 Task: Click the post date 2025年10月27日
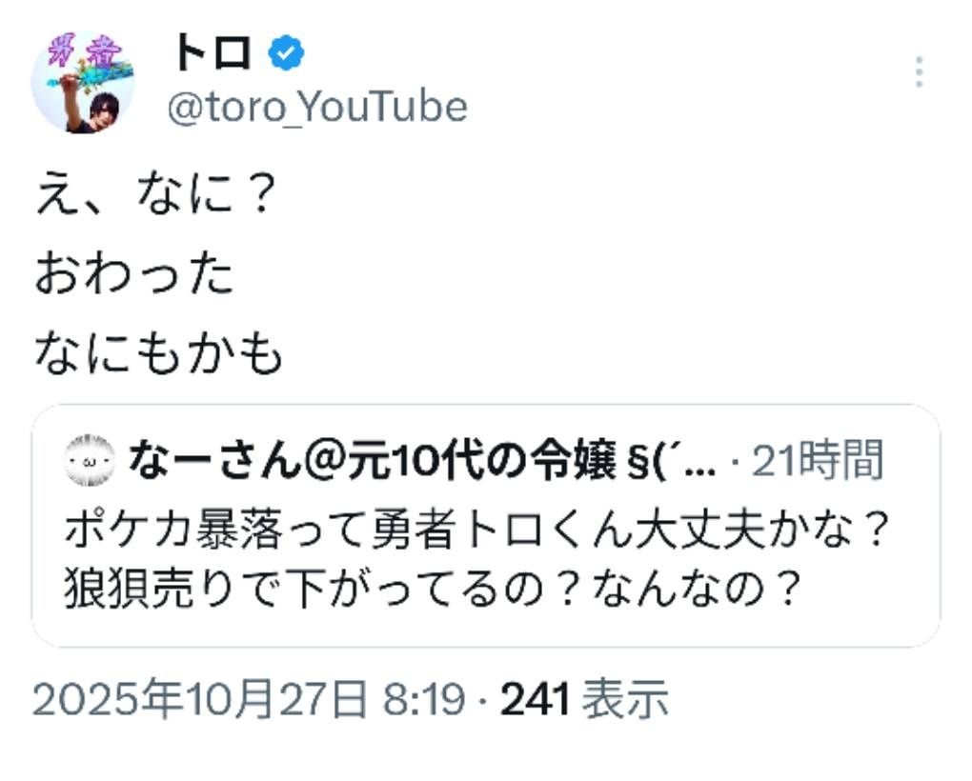[201, 702]
